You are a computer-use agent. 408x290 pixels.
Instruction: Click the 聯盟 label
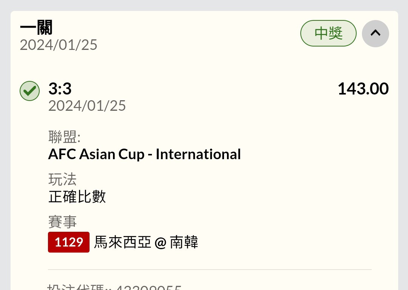click(x=64, y=136)
